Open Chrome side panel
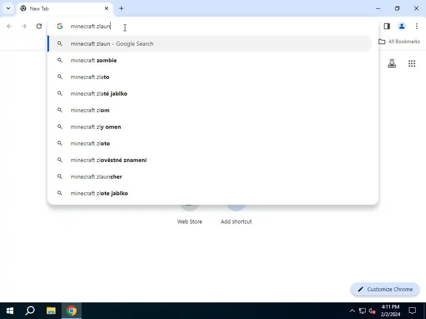 point(387,26)
